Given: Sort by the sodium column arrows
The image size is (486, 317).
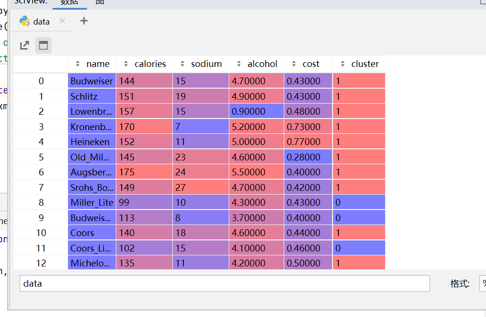Looking at the screenshot, I should [x=182, y=64].
